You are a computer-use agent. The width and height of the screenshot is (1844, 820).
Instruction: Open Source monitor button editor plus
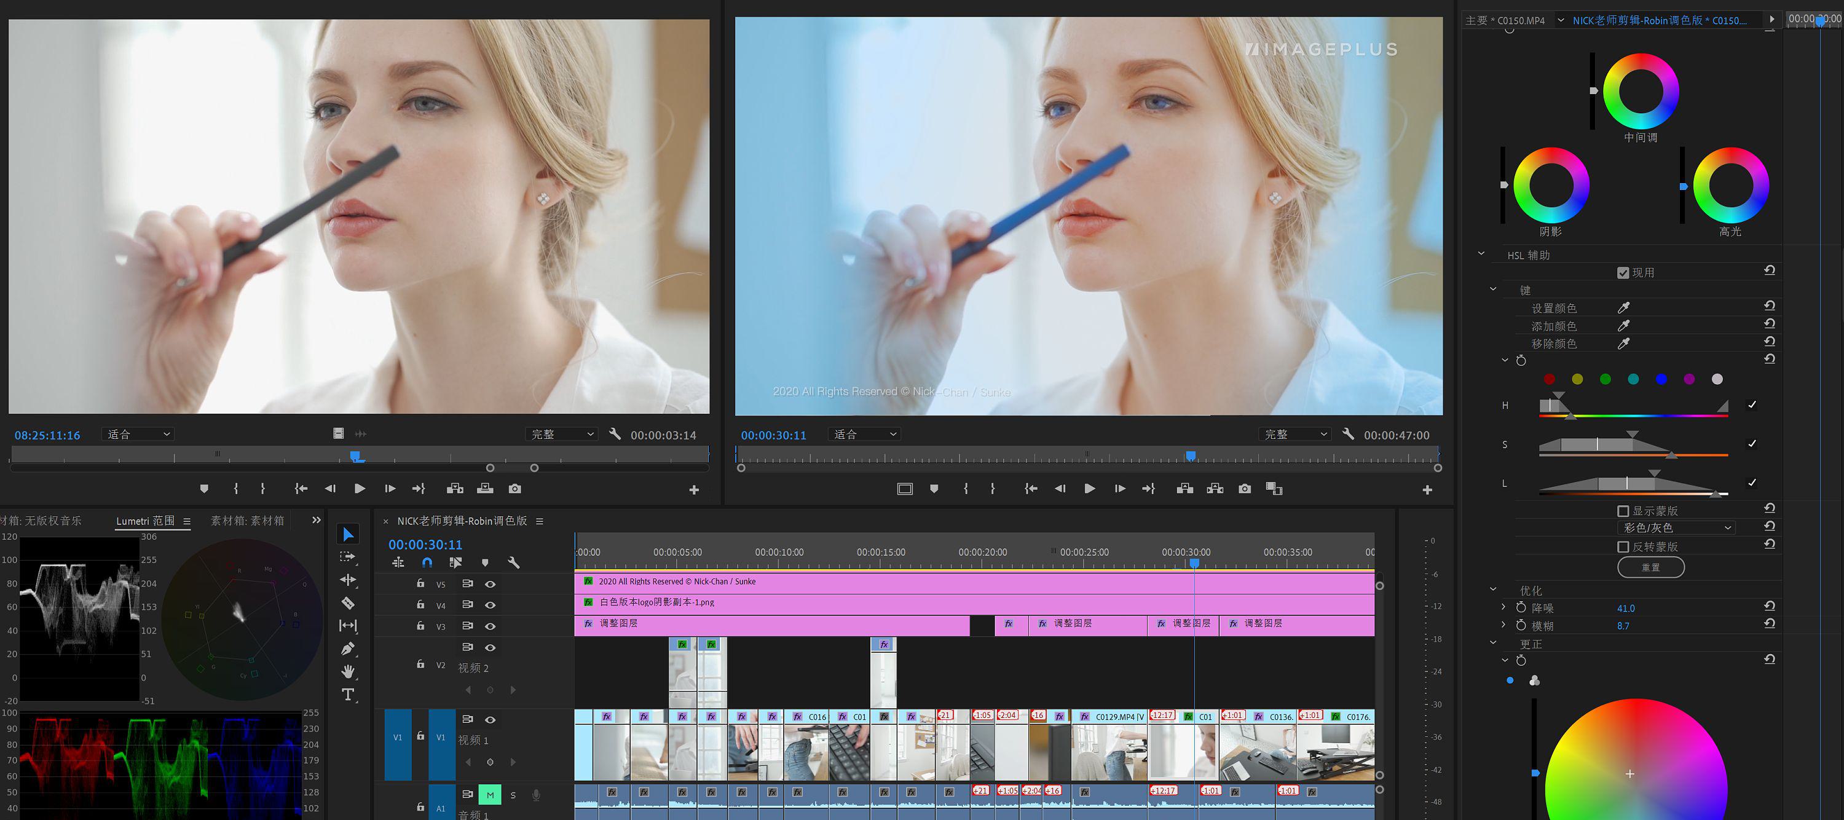pyautogui.click(x=693, y=490)
